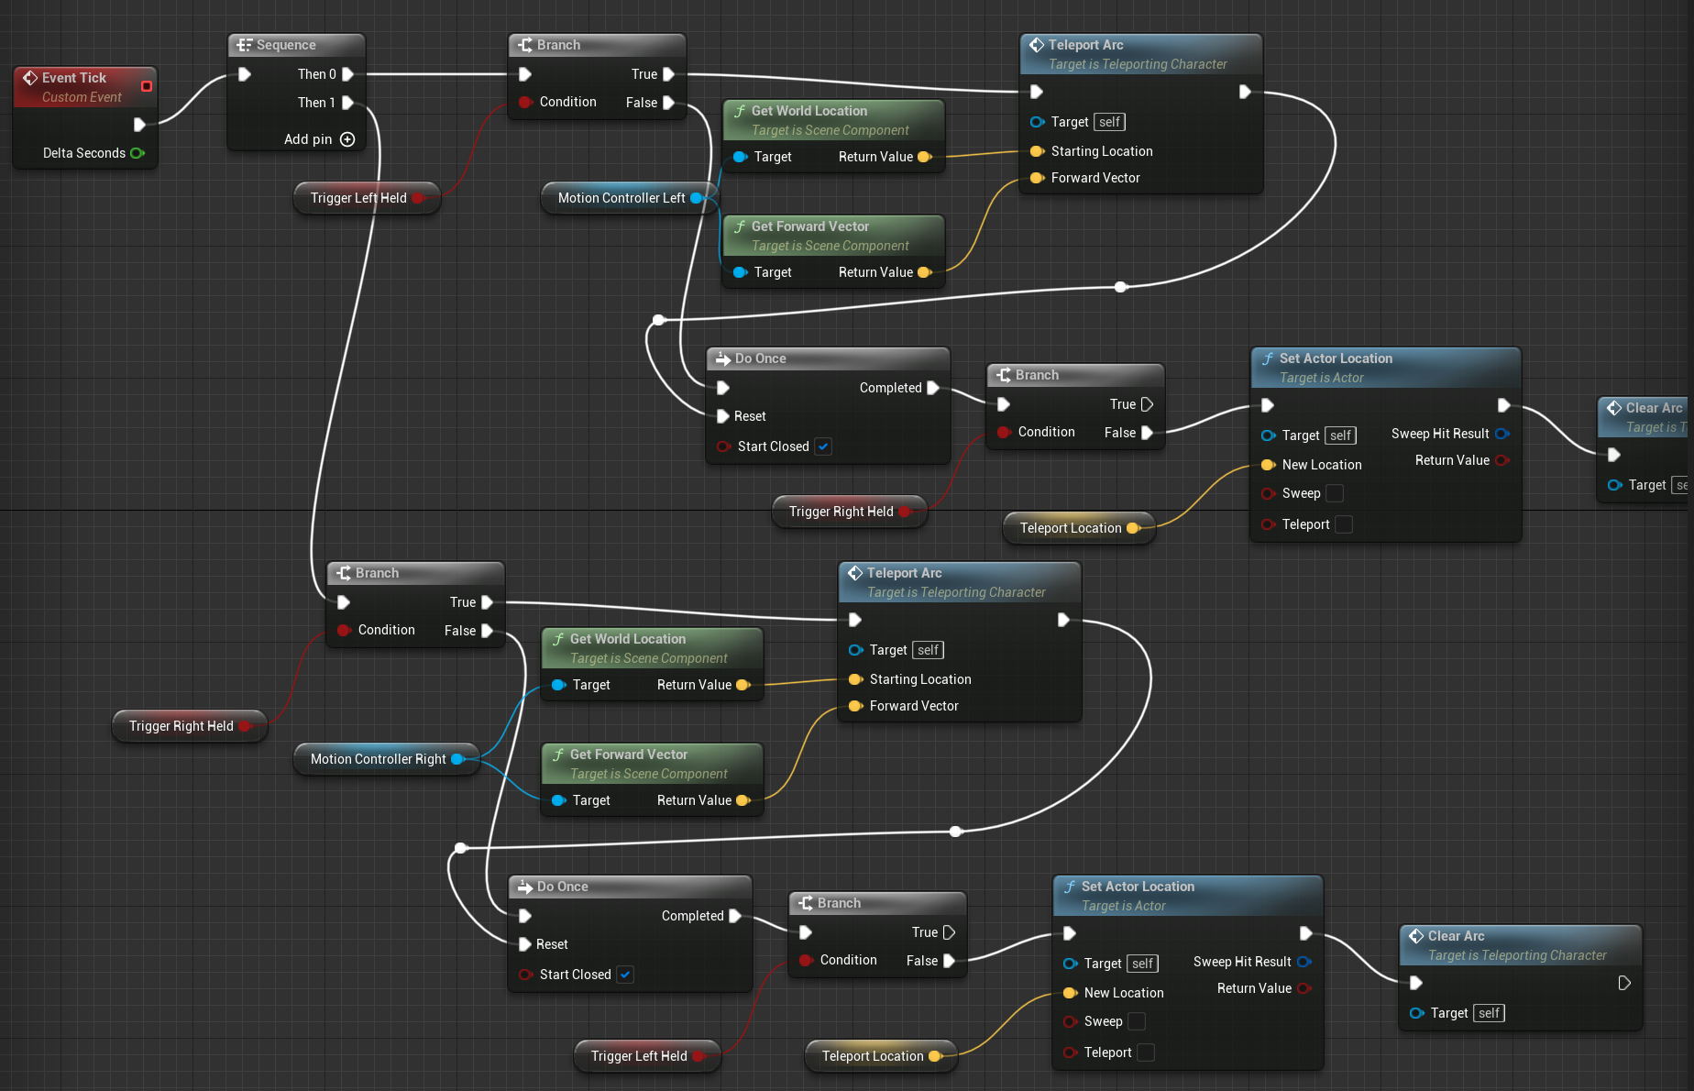Select the Sequence node's header icon

point(245,45)
